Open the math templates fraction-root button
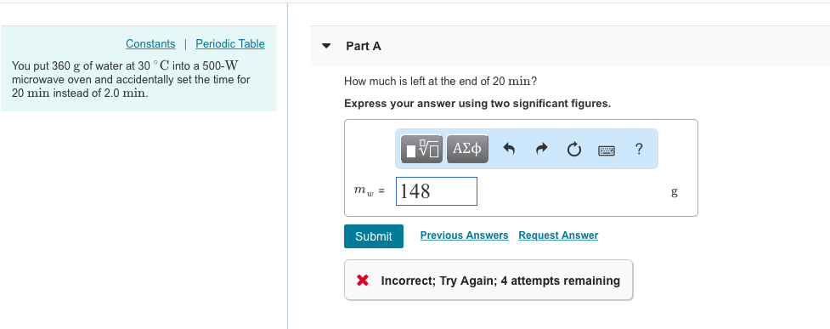Screen dimensions: 830x329 (x=421, y=149)
